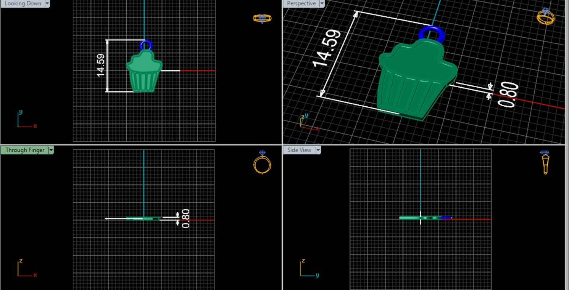Activate the Perspective viewport label

click(x=301, y=3)
